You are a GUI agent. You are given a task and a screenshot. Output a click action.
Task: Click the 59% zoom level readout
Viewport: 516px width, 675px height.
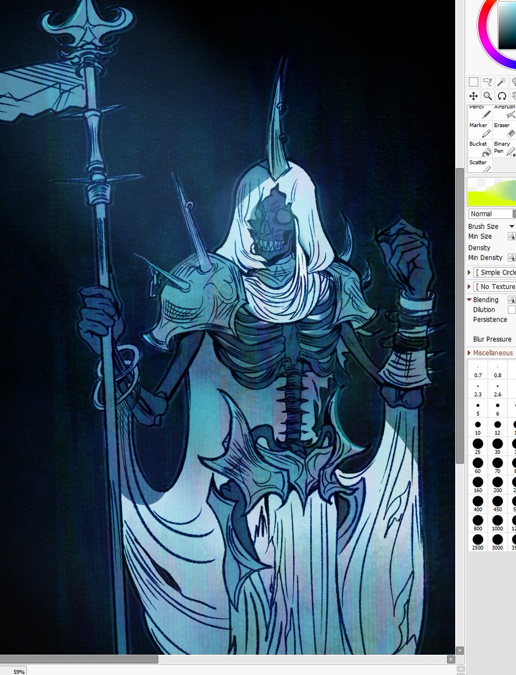[x=20, y=671]
